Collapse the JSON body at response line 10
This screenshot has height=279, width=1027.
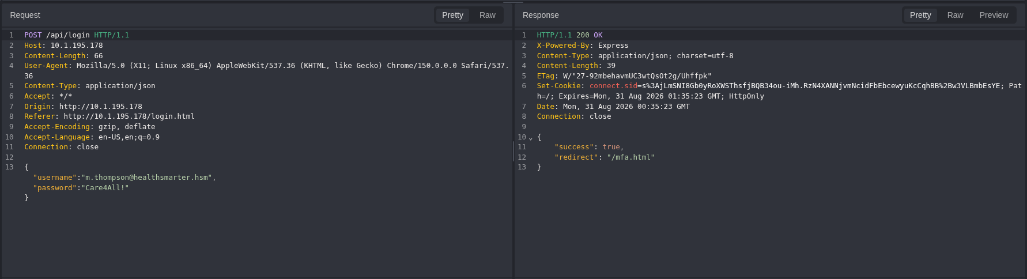click(530, 138)
